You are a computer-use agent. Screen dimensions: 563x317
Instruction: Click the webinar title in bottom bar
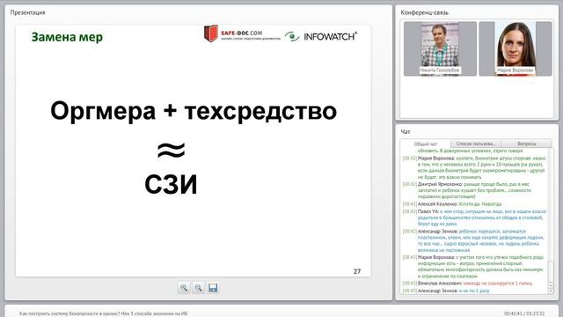tap(104, 313)
